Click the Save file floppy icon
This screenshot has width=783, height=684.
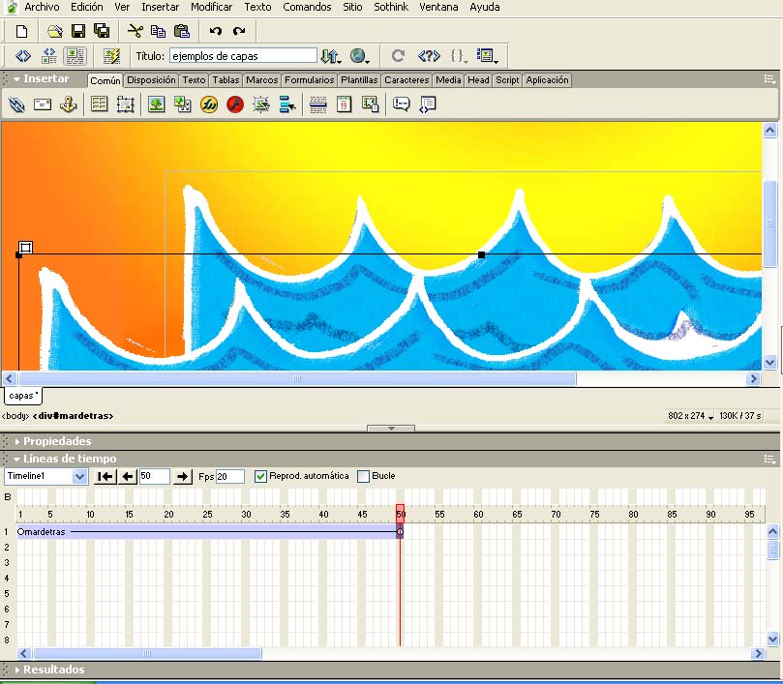(77, 32)
